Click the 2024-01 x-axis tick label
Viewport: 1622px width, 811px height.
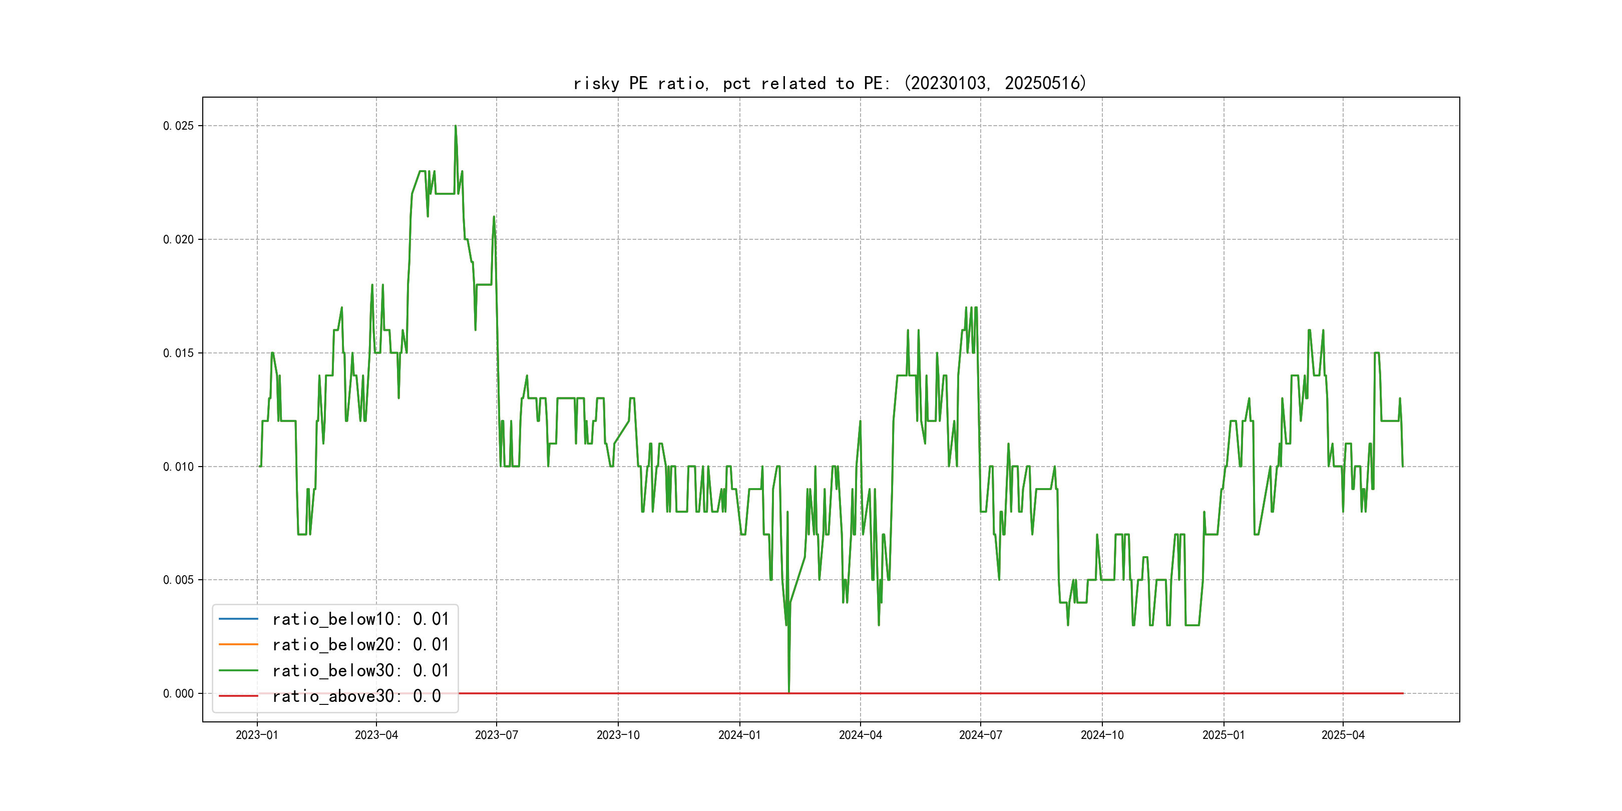click(x=739, y=735)
